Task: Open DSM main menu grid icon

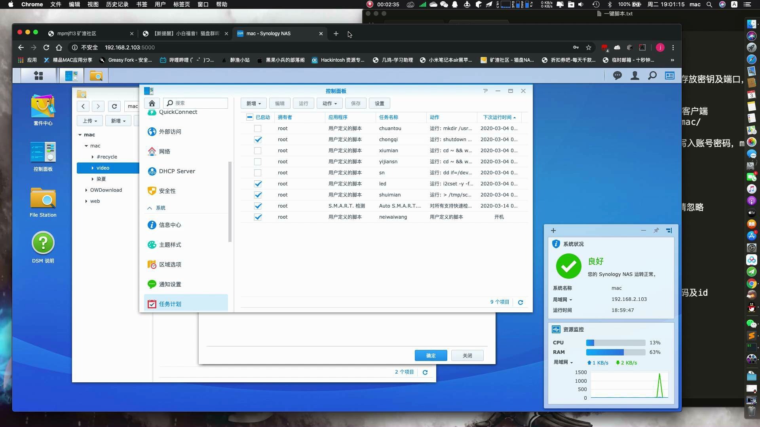Action: point(38,75)
